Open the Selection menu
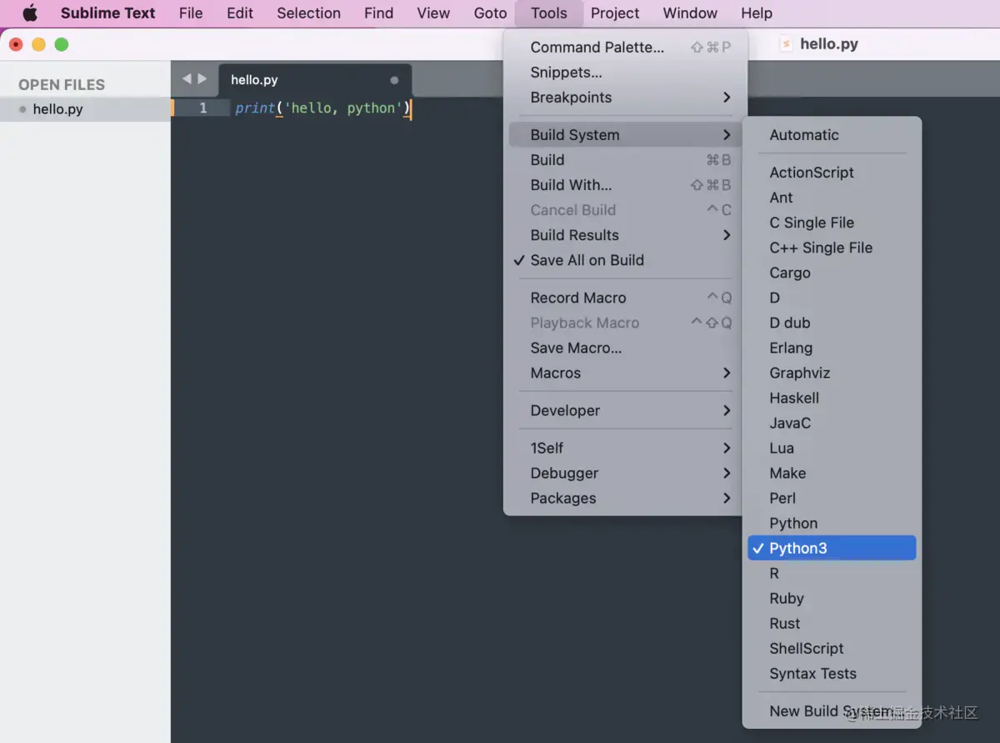This screenshot has height=743, width=1000. point(308,13)
